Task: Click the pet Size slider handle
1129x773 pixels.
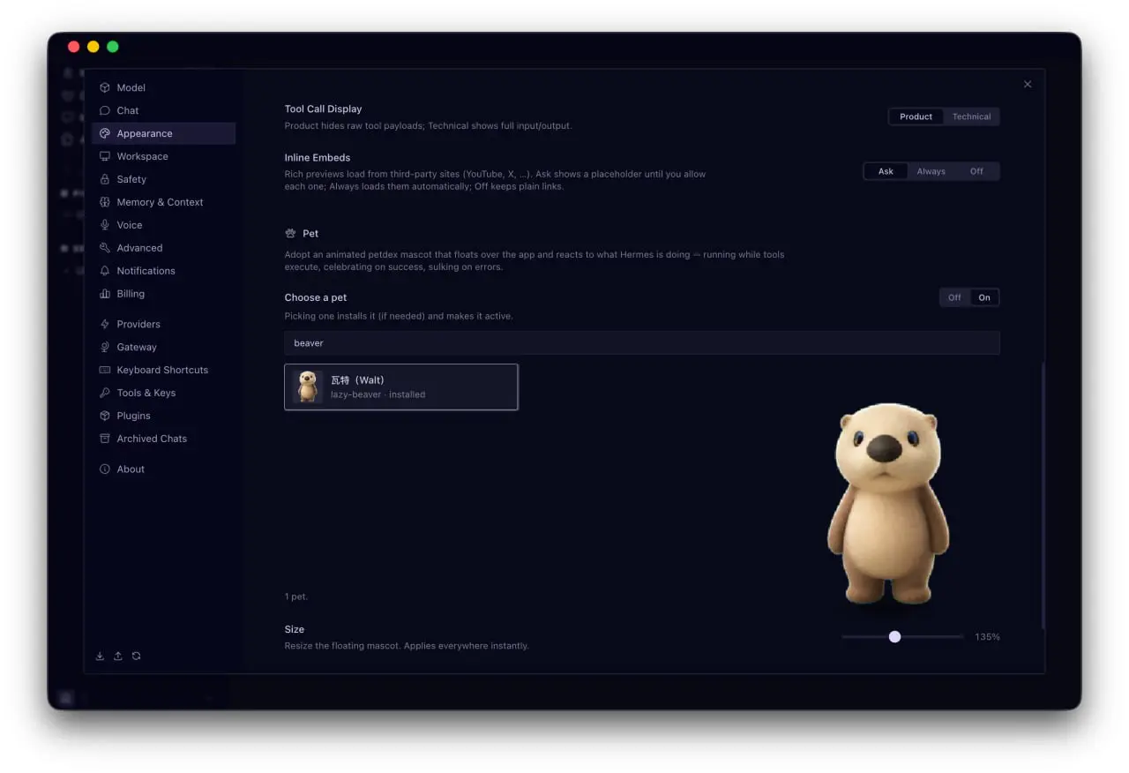Action: 894,636
